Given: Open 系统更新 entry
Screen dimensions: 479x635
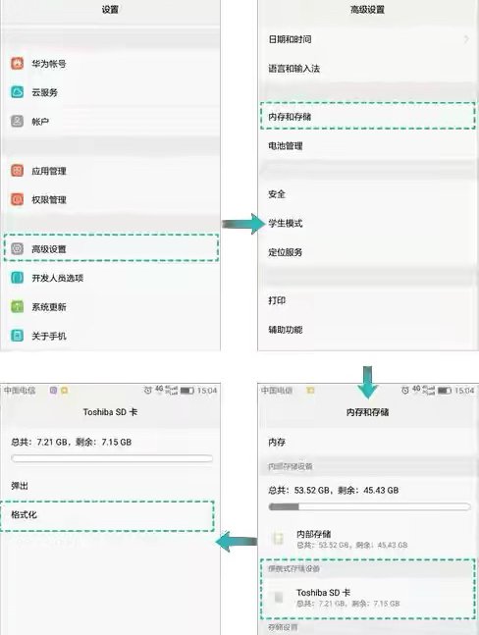Looking at the screenshot, I should click(x=111, y=306).
